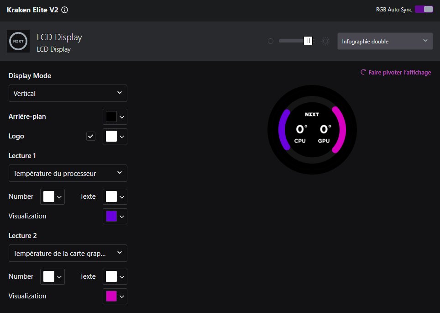Screen dimensions: 440x313
Task: Click the info icon beside Kraken Elite V2
Action: click(65, 10)
